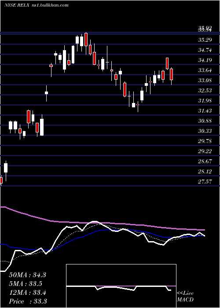
Task: Select the 30.33 price level label
Action: coord(205,131)
